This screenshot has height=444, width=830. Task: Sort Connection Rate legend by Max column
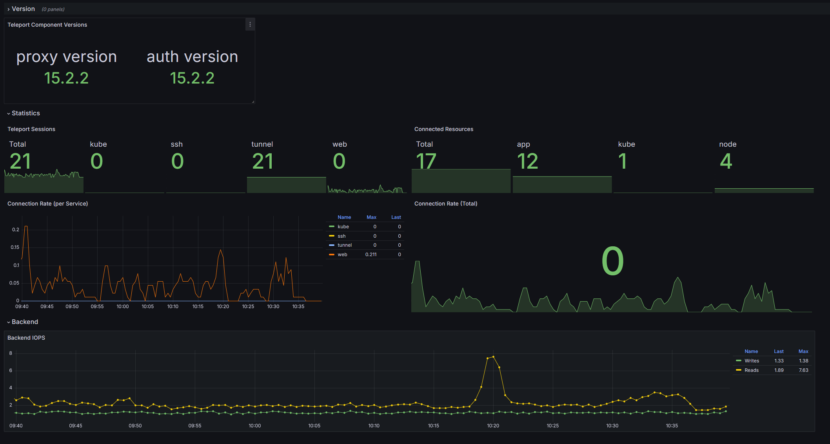(x=371, y=217)
